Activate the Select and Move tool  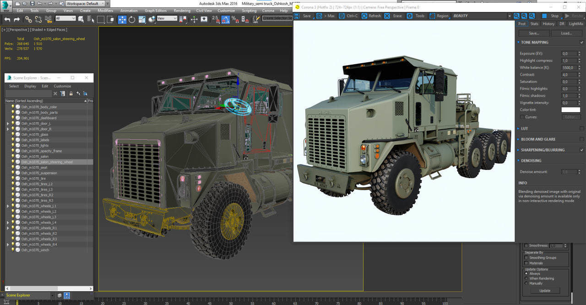click(x=122, y=19)
